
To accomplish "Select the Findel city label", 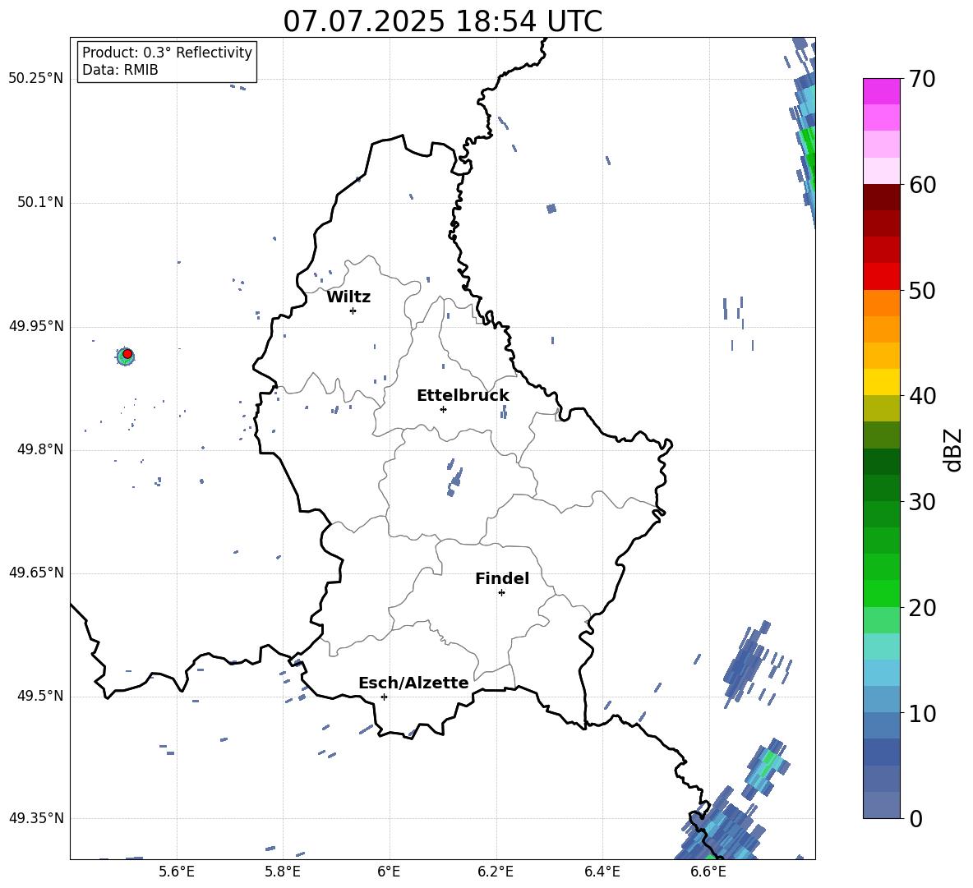I will click(x=502, y=578).
